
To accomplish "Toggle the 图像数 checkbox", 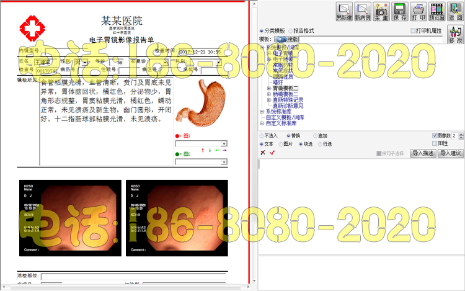I will [435, 135].
